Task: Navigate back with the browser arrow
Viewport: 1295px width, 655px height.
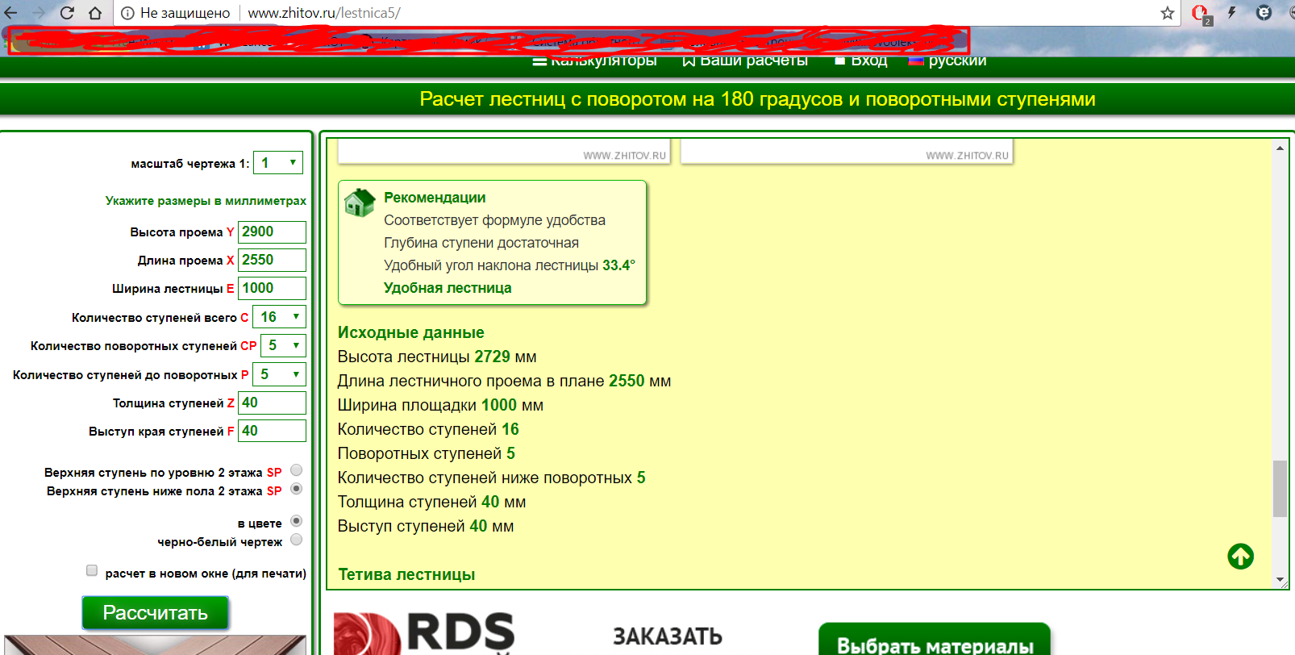Action: tap(11, 13)
